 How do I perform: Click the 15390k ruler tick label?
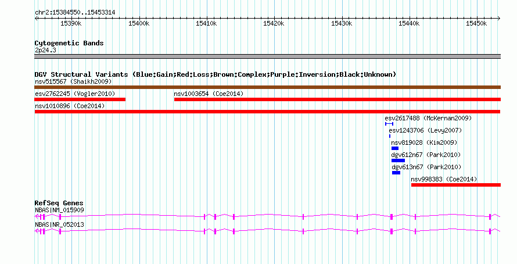pos(71,23)
